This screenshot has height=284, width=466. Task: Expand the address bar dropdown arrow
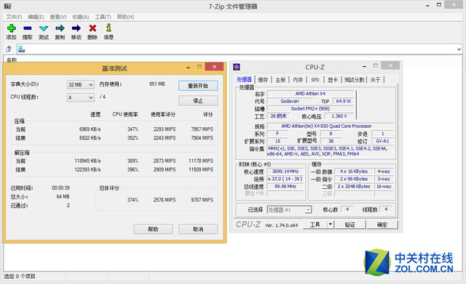pyautogui.click(x=459, y=49)
